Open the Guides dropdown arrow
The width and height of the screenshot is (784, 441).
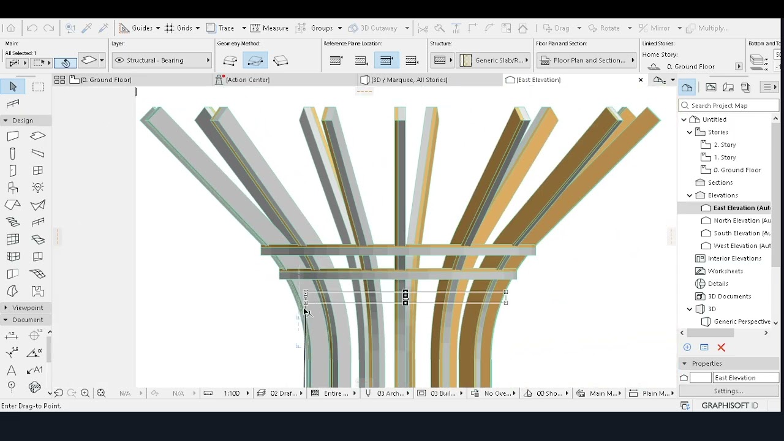pyautogui.click(x=157, y=28)
